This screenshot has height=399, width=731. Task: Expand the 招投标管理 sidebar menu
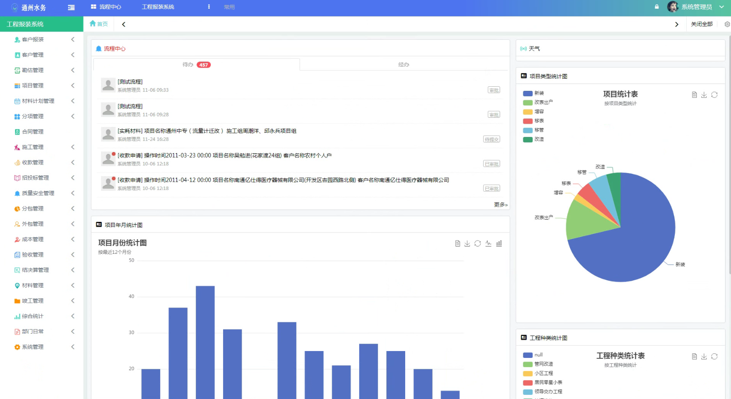point(42,178)
